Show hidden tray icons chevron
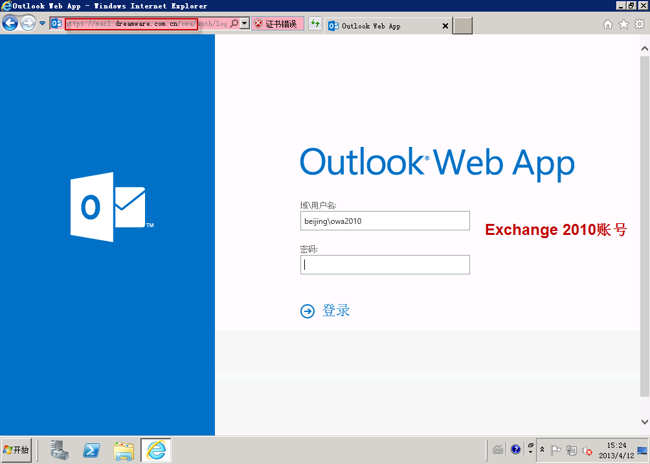 pos(543,450)
